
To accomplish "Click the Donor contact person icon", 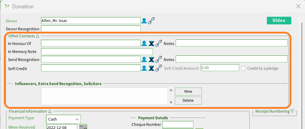I will 144,21.
